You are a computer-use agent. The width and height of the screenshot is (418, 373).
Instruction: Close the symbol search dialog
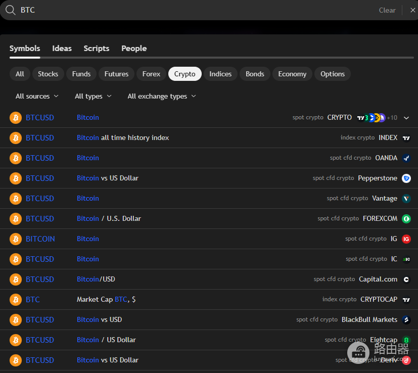[x=412, y=10]
